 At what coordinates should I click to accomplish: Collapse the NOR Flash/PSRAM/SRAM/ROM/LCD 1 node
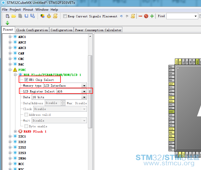point(15,75)
